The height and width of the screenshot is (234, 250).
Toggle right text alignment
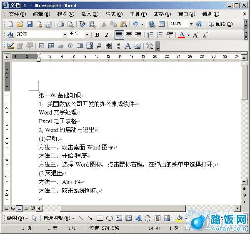(x=138, y=35)
